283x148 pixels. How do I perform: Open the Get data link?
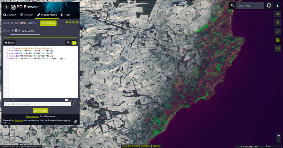tap(156, 146)
